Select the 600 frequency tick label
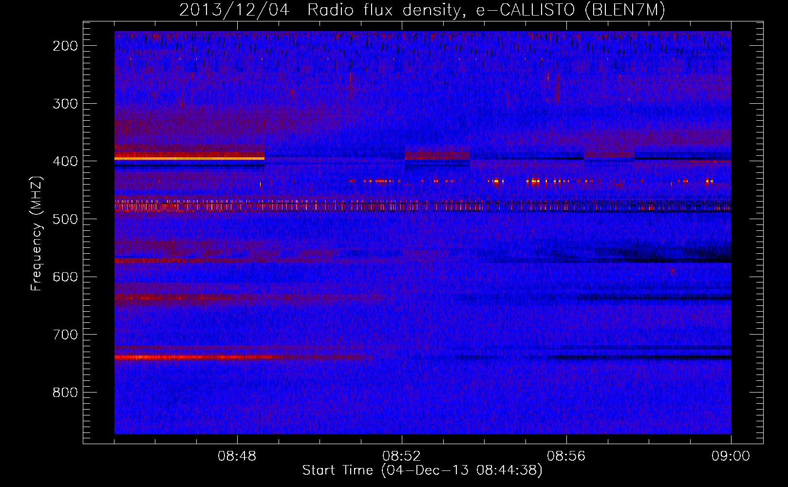 65,277
